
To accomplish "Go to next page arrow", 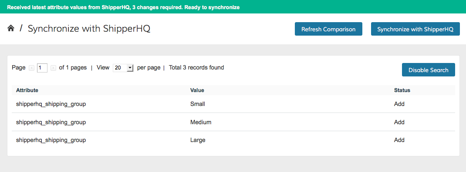I will point(53,68).
